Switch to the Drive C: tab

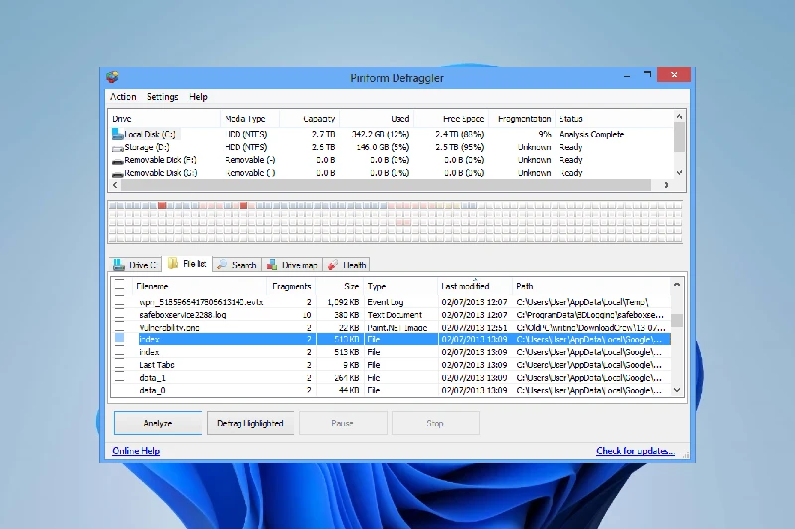[135, 265]
